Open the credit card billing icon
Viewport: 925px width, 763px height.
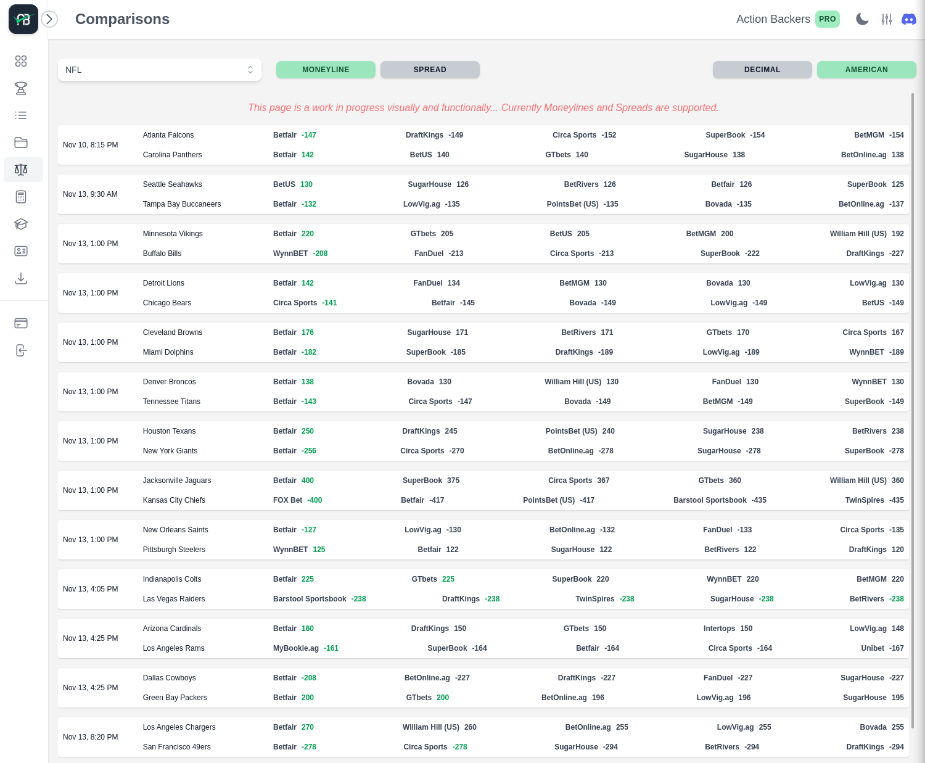(x=21, y=323)
